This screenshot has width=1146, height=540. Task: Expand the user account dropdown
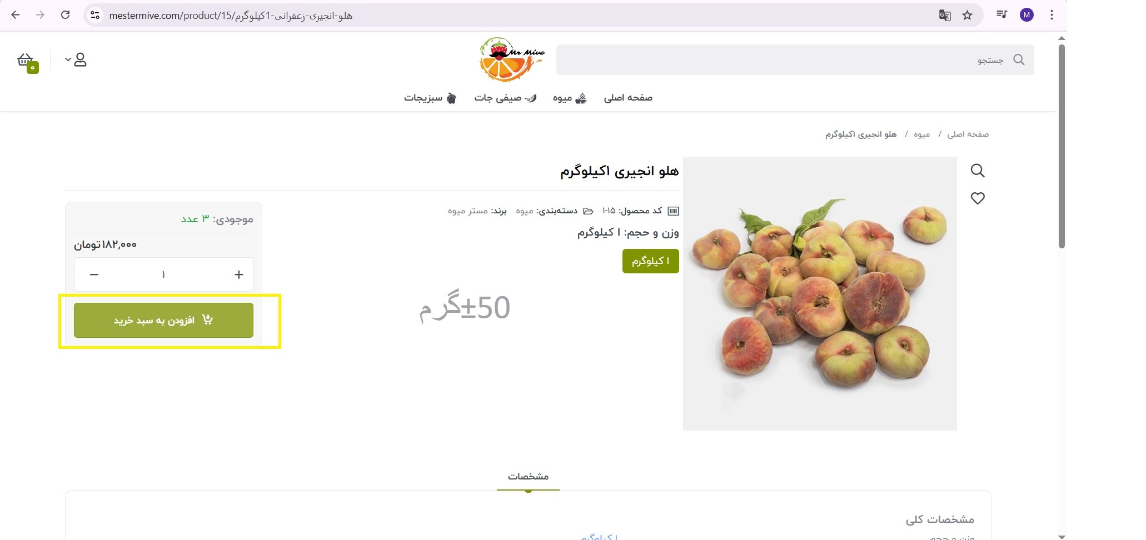click(x=76, y=60)
